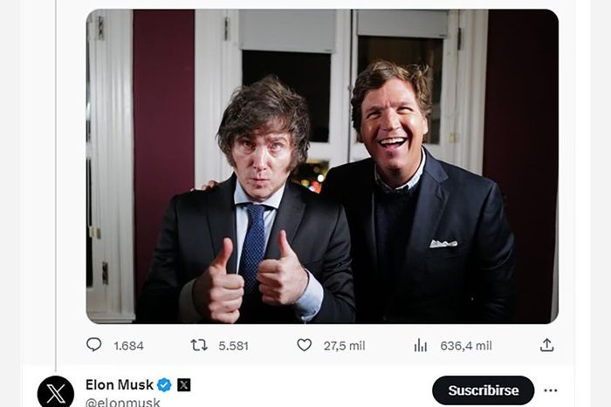Click the blue verified checkmark badge

click(x=164, y=384)
